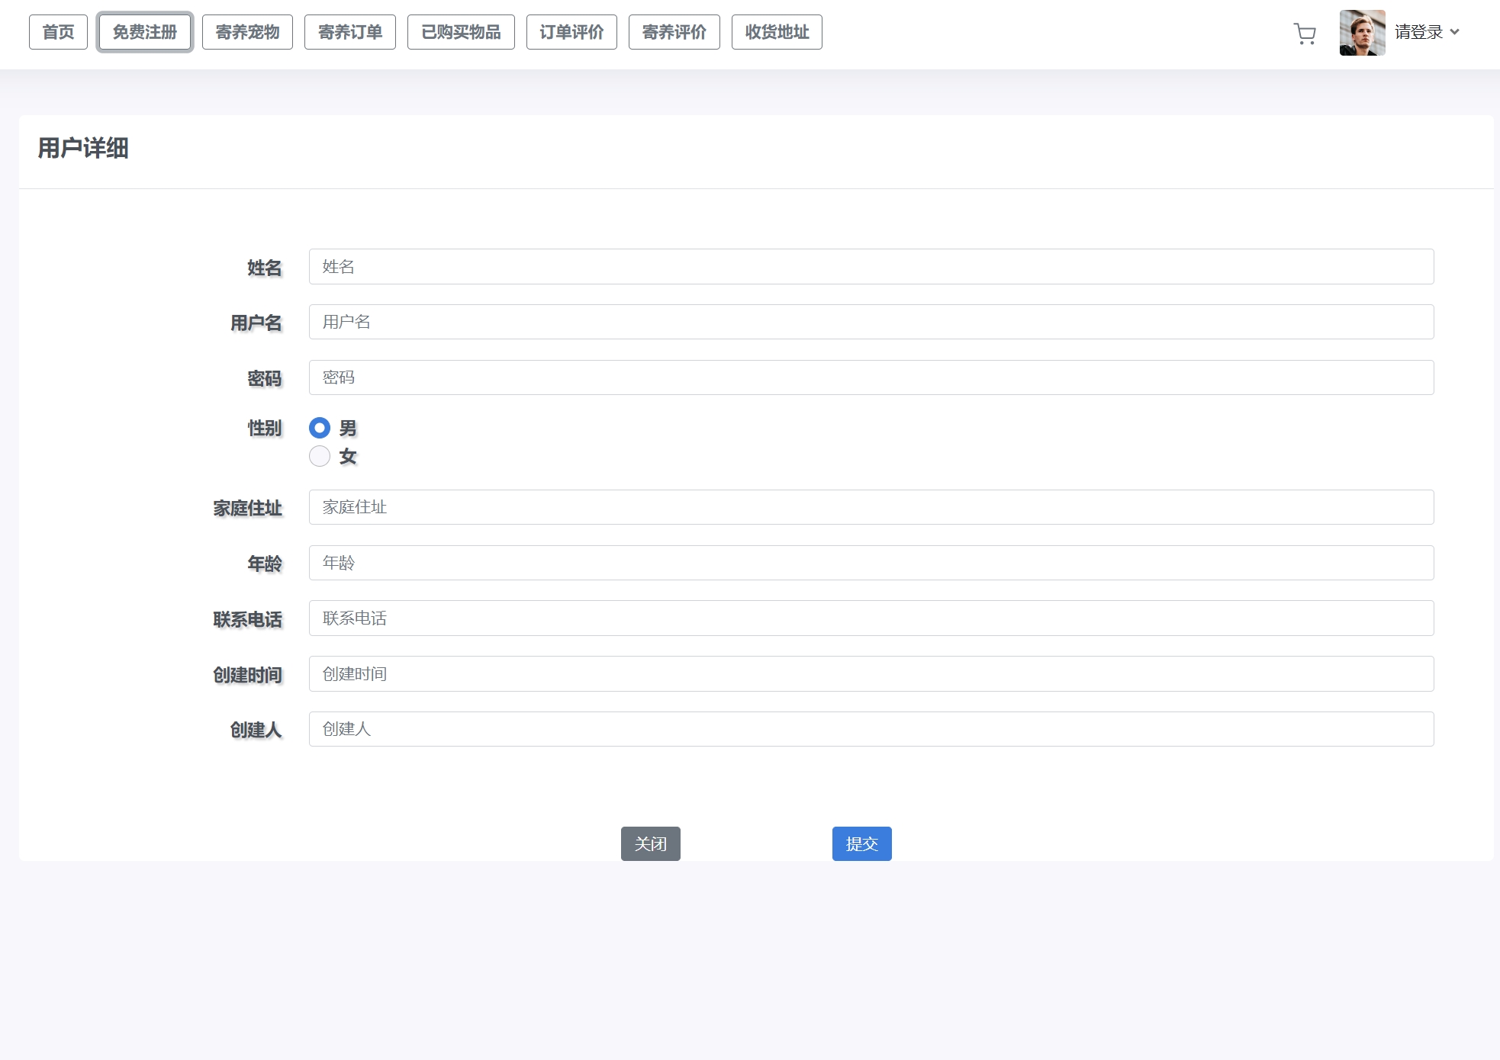Open 寄养宠物 navigation button
Image resolution: width=1500 pixels, height=1060 pixels.
tap(247, 32)
